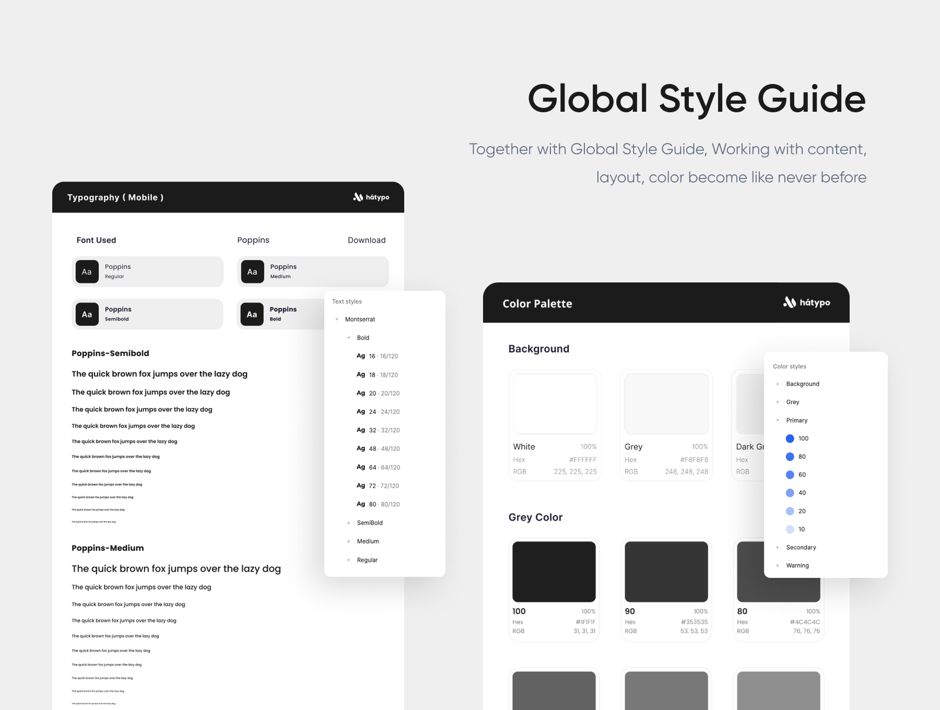Select the Poppins Bold Aa icon

click(x=252, y=314)
